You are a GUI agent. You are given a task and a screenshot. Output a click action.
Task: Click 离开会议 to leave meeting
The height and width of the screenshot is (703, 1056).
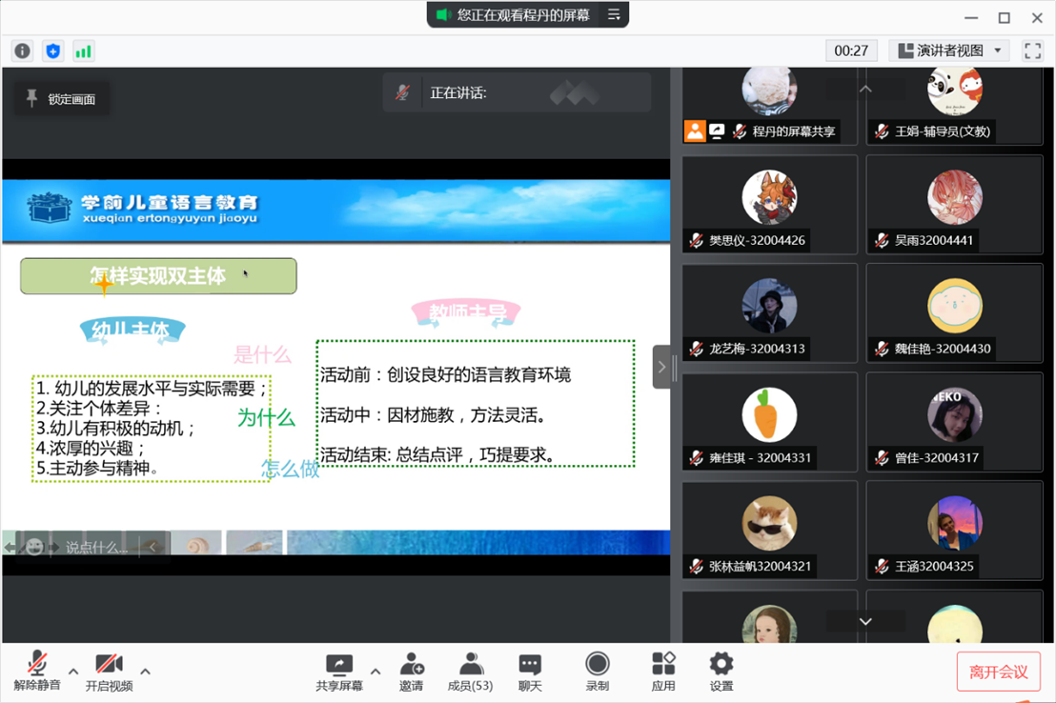(998, 672)
